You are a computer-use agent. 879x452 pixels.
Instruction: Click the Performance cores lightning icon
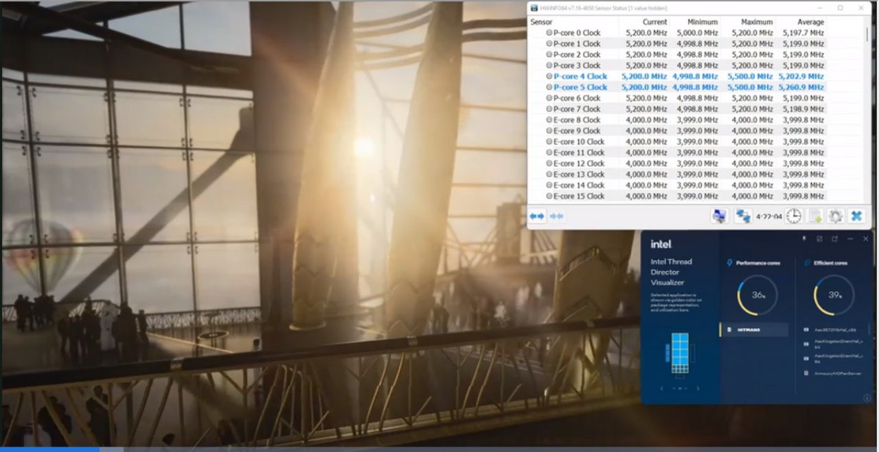(730, 263)
